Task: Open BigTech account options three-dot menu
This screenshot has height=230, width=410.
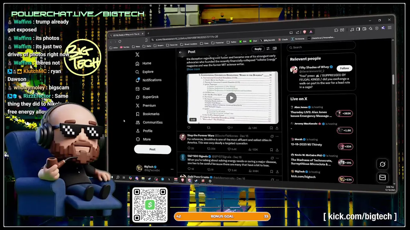Action: pos(172,169)
